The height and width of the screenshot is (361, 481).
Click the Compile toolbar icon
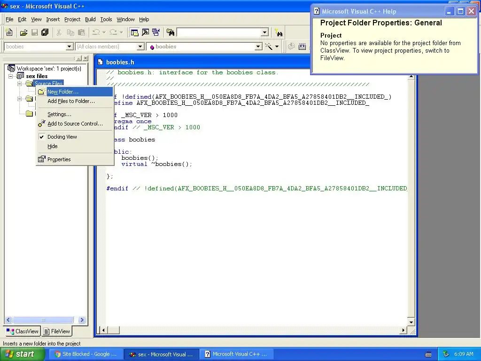[291, 47]
